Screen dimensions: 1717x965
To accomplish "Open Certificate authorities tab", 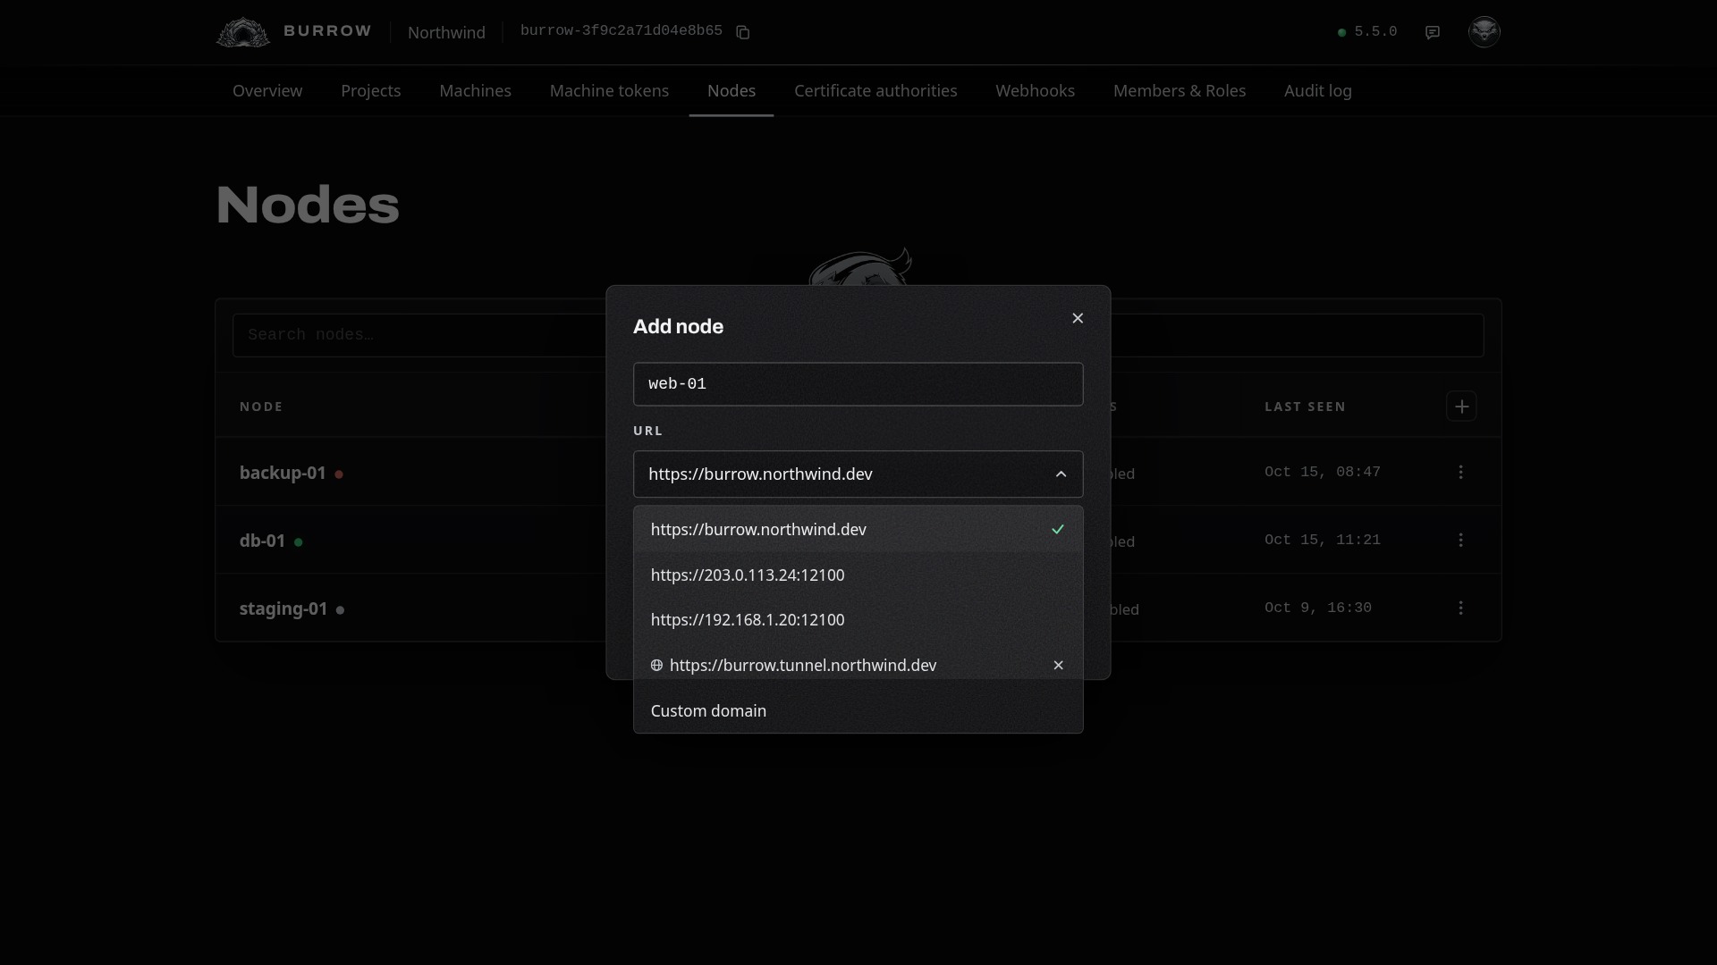I will (875, 90).
